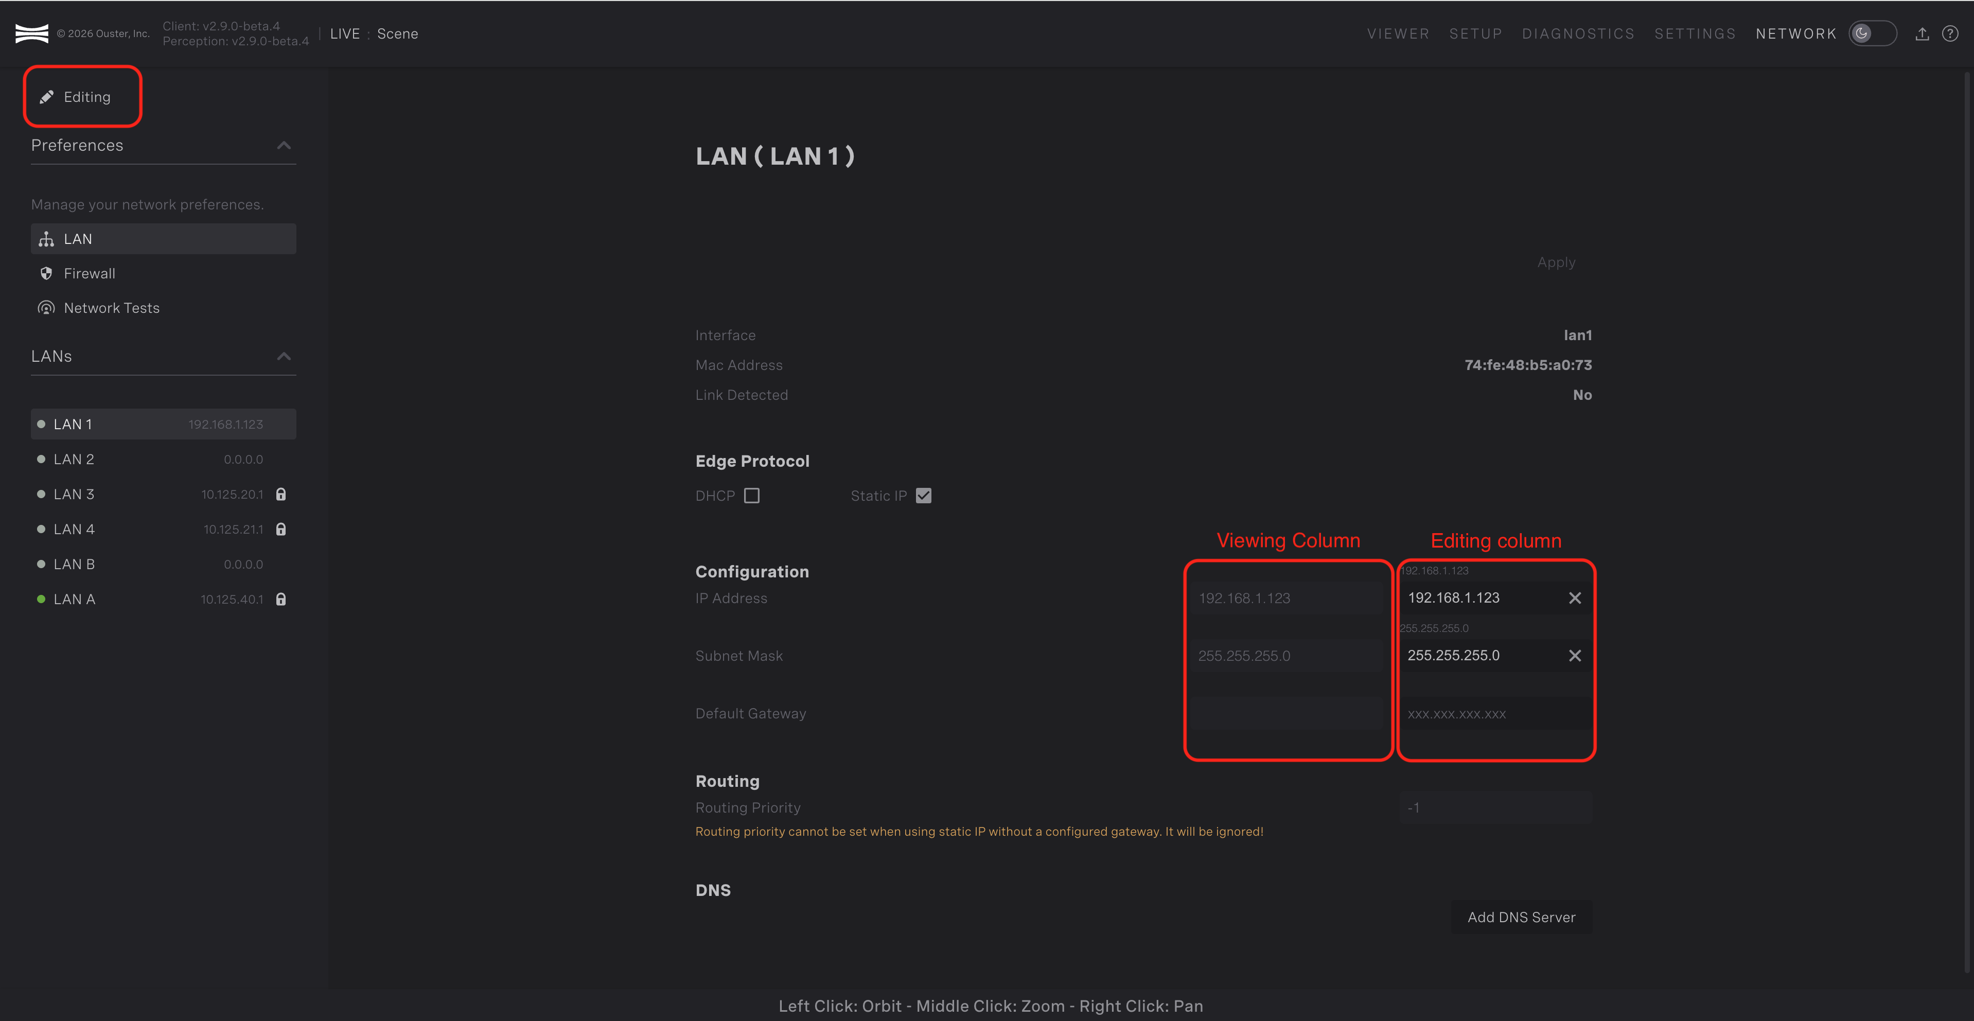
Task: Click the upload/export icon in header
Action: 1922,34
